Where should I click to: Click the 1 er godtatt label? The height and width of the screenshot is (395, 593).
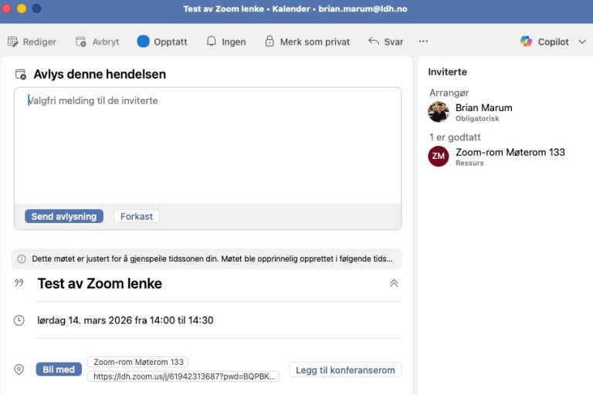click(455, 137)
